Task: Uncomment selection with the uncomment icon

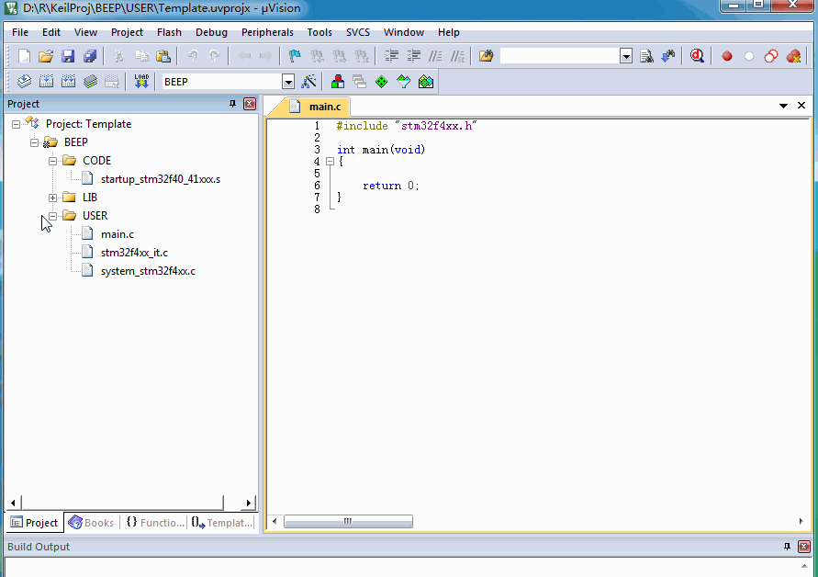Action: pos(457,56)
